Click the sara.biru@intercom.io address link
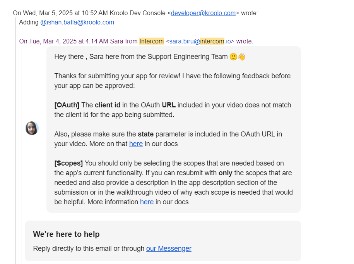 click(x=200, y=41)
